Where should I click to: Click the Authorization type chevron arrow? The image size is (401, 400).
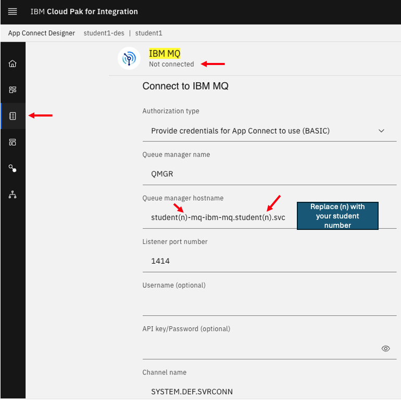point(381,131)
